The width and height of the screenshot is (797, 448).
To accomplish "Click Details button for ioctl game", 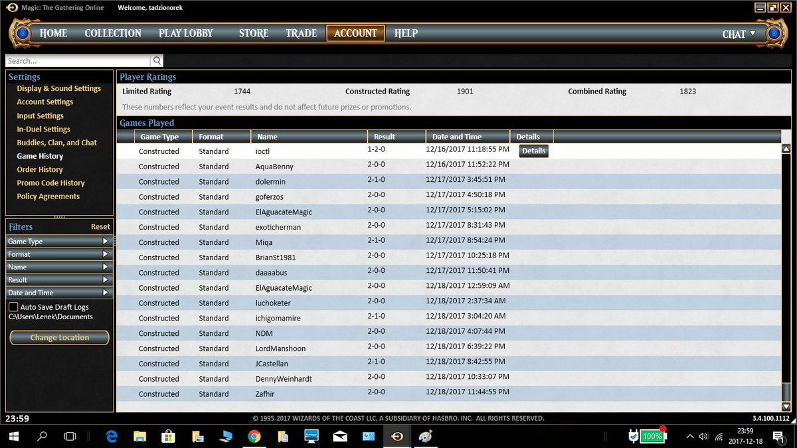I will (x=533, y=151).
